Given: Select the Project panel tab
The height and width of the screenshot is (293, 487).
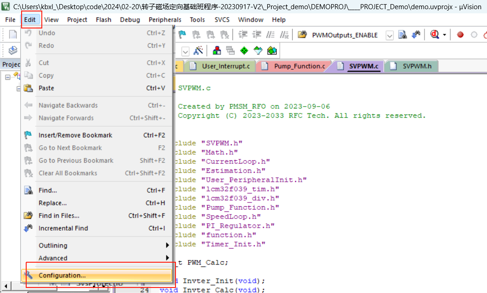Looking at the screenshot, I should tap(11, 64).
